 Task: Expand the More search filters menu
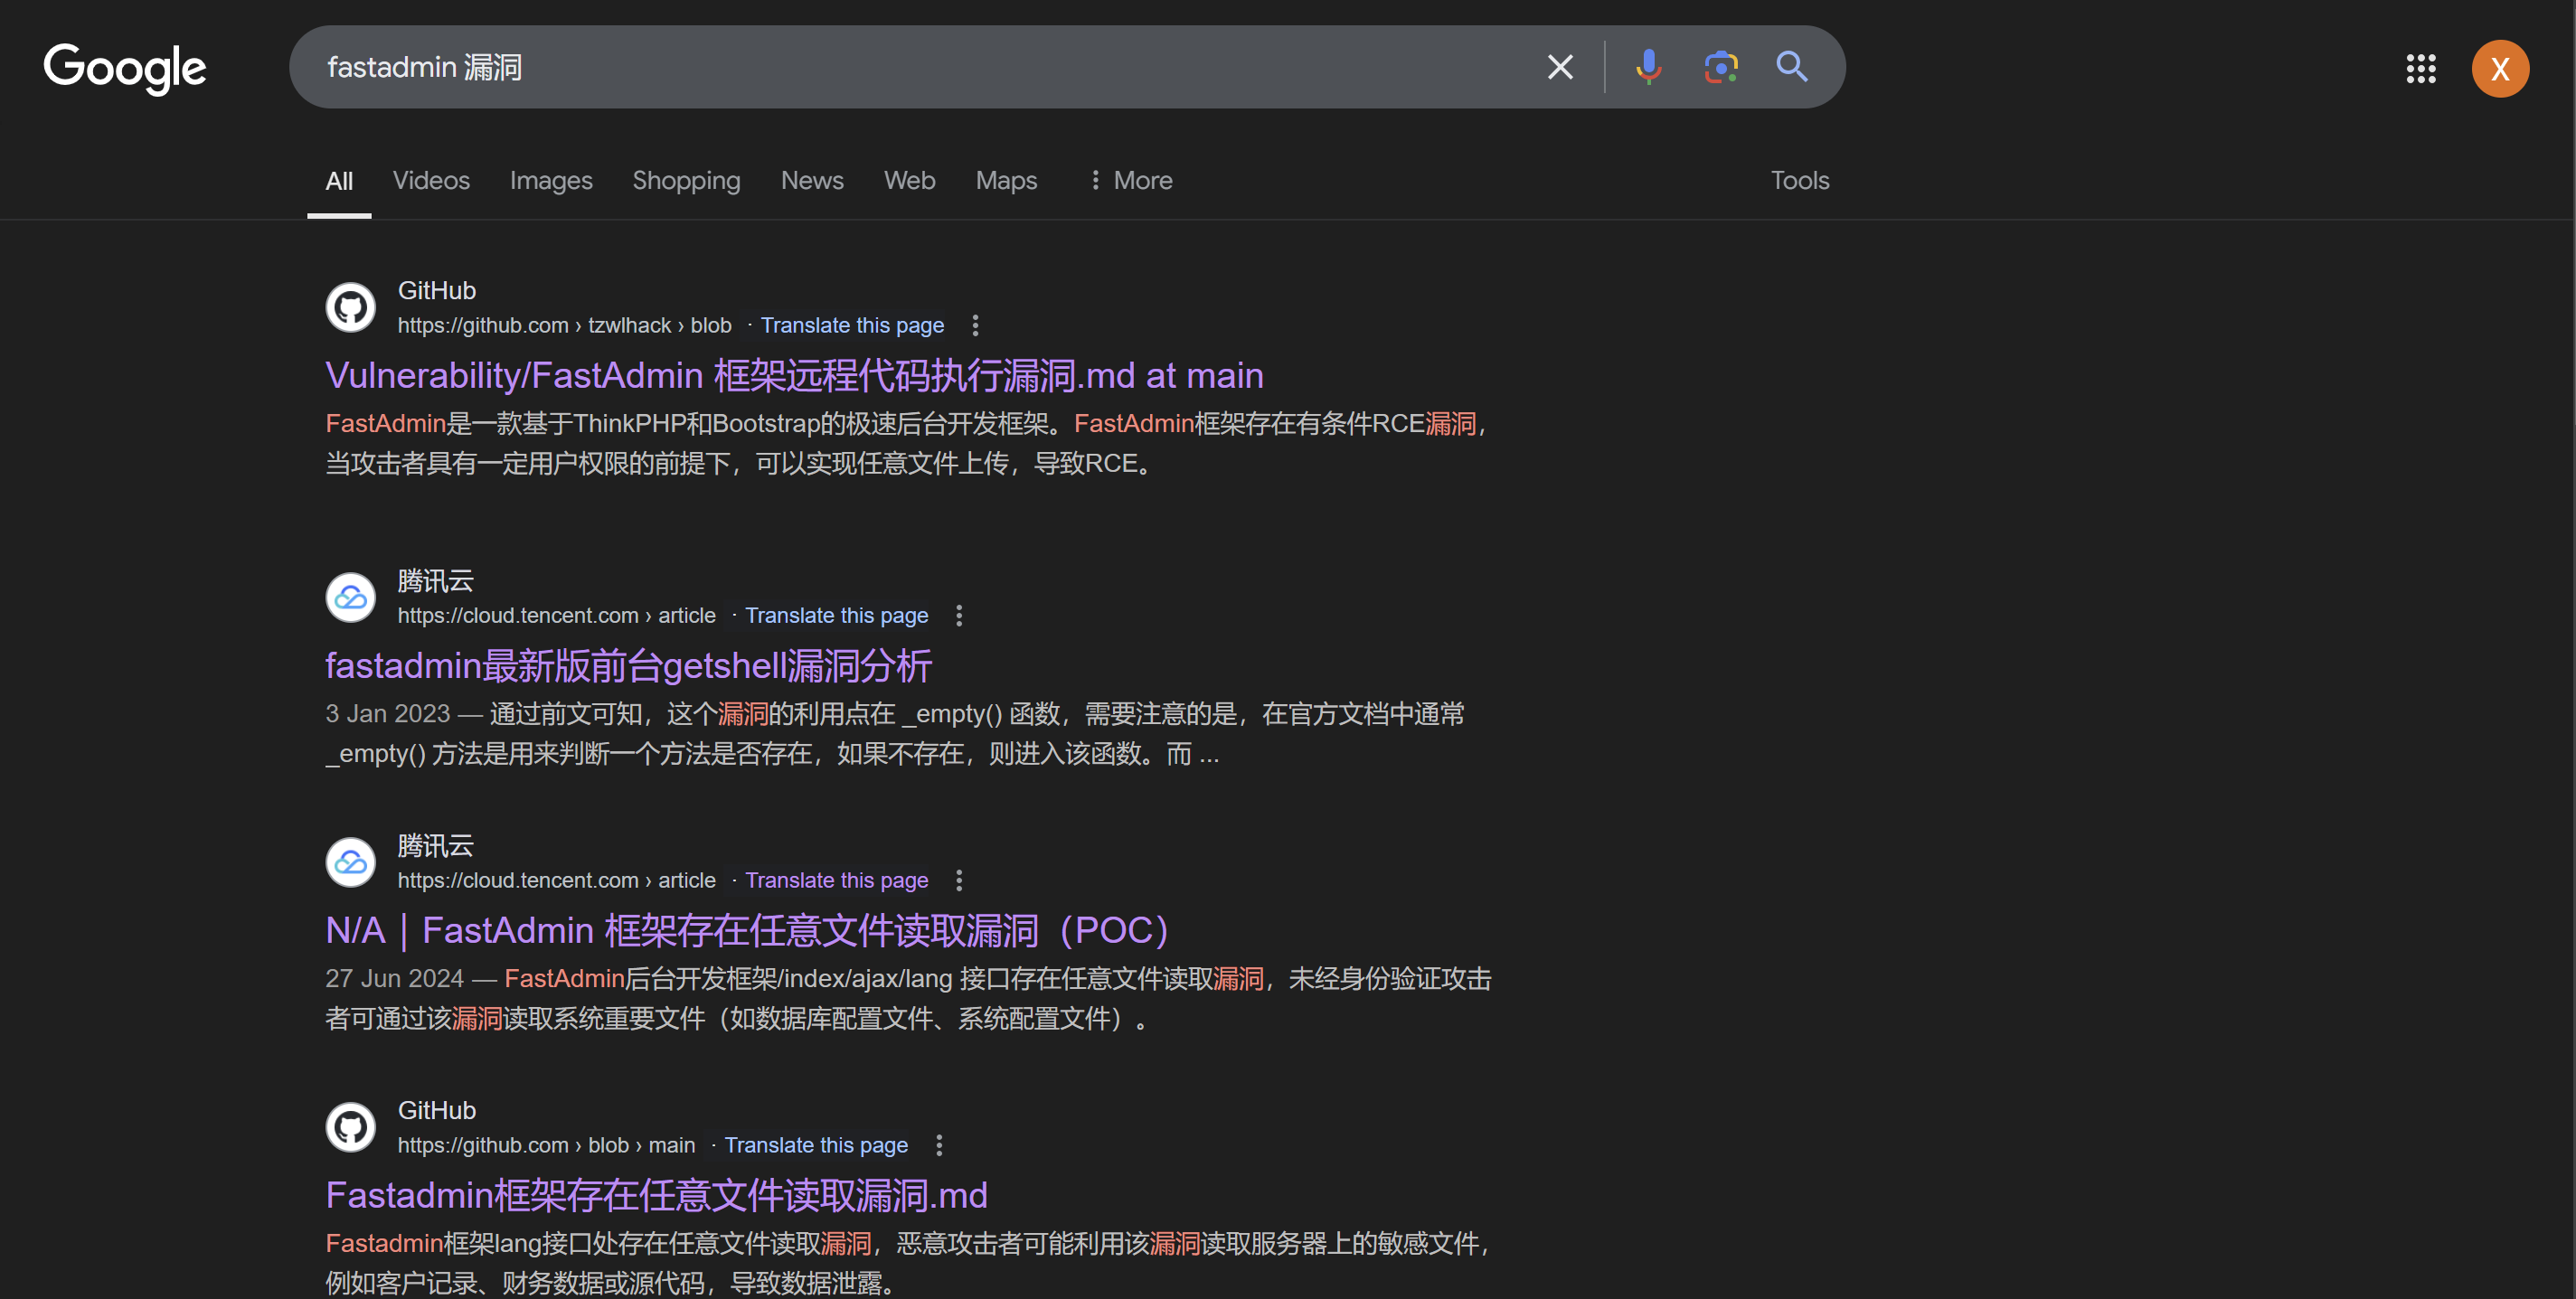click(x=1130, y=180)
